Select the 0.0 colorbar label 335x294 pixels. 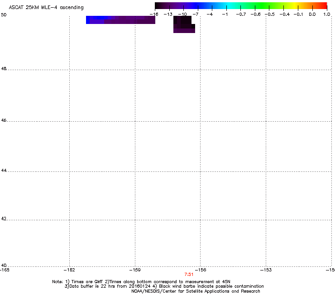click(312, 14)
